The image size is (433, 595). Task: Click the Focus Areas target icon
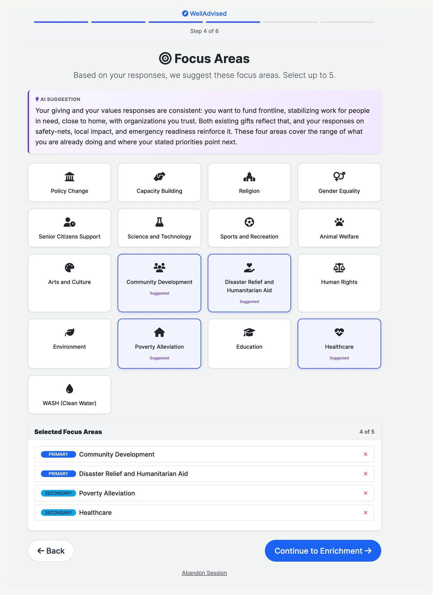(x=165, y=58)
